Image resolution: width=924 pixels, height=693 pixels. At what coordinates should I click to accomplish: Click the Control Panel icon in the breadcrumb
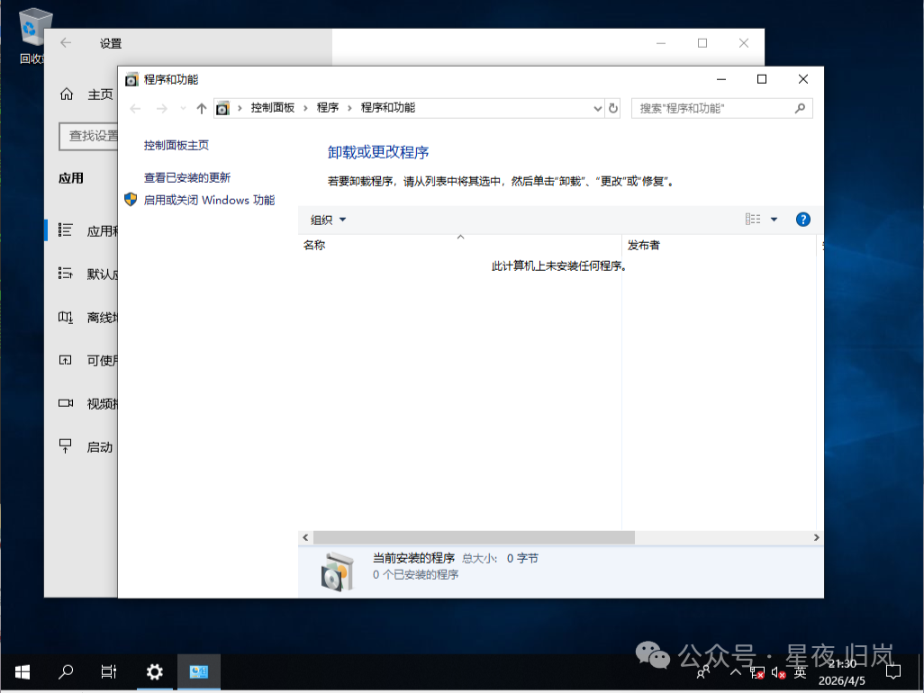[222, 107]
